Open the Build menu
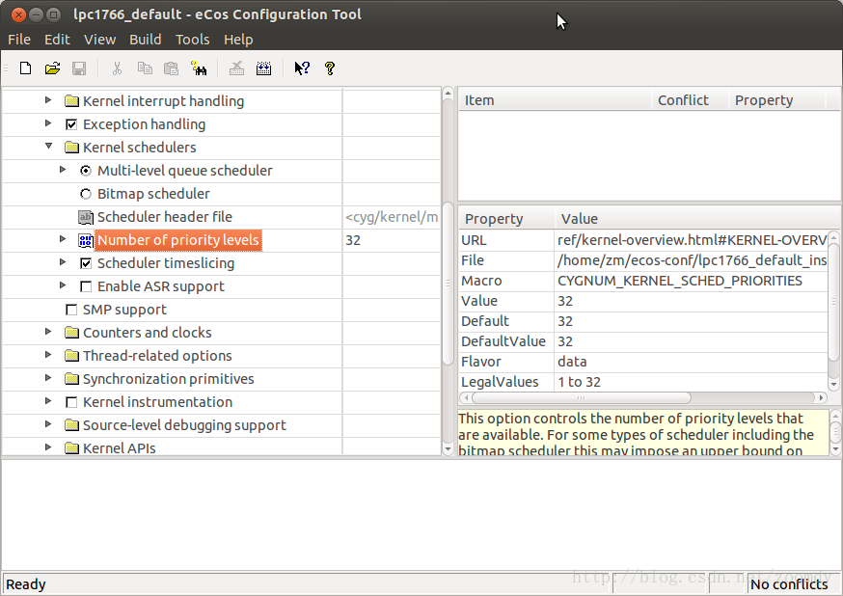843x596 pixels. pos(145,40)
